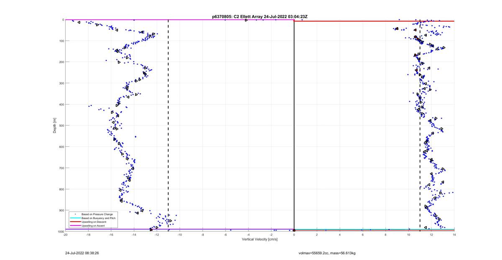
Task: Click depth tick label '200'
Action: coord(61,62)
